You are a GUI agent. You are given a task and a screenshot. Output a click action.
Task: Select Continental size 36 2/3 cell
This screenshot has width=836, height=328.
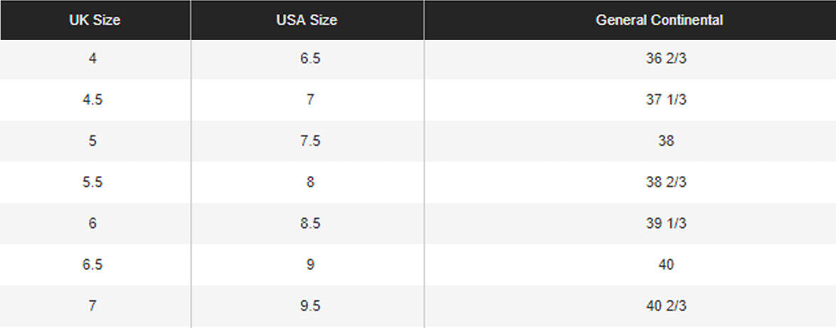[x=666, y=59]
